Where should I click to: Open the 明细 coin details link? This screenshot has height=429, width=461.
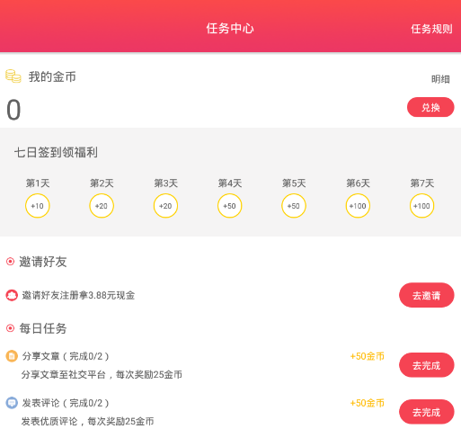coord(440,79)
